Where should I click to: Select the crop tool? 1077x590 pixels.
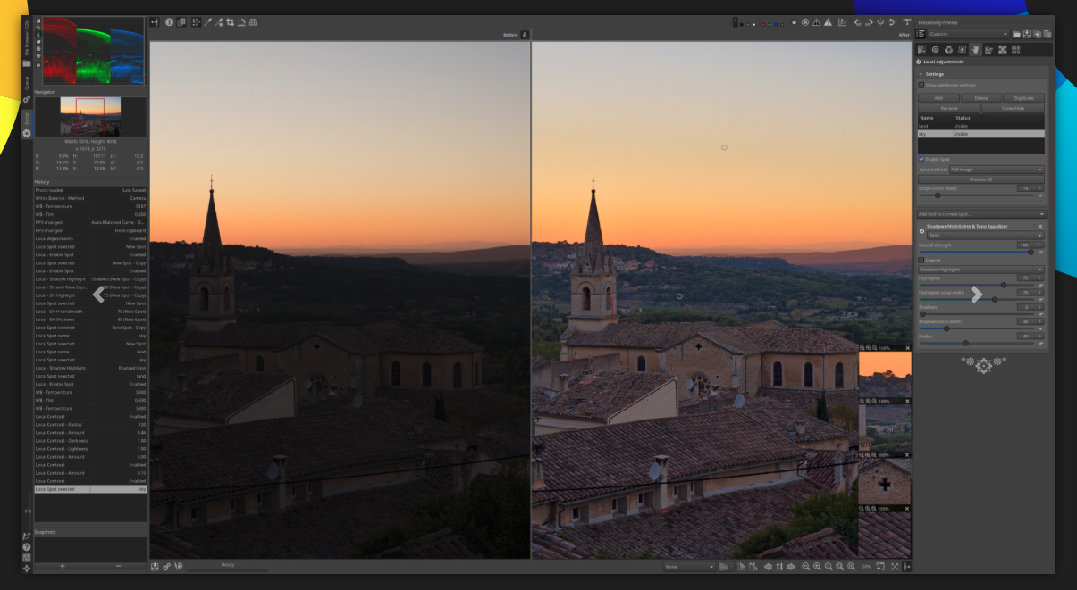pos(230,22)
